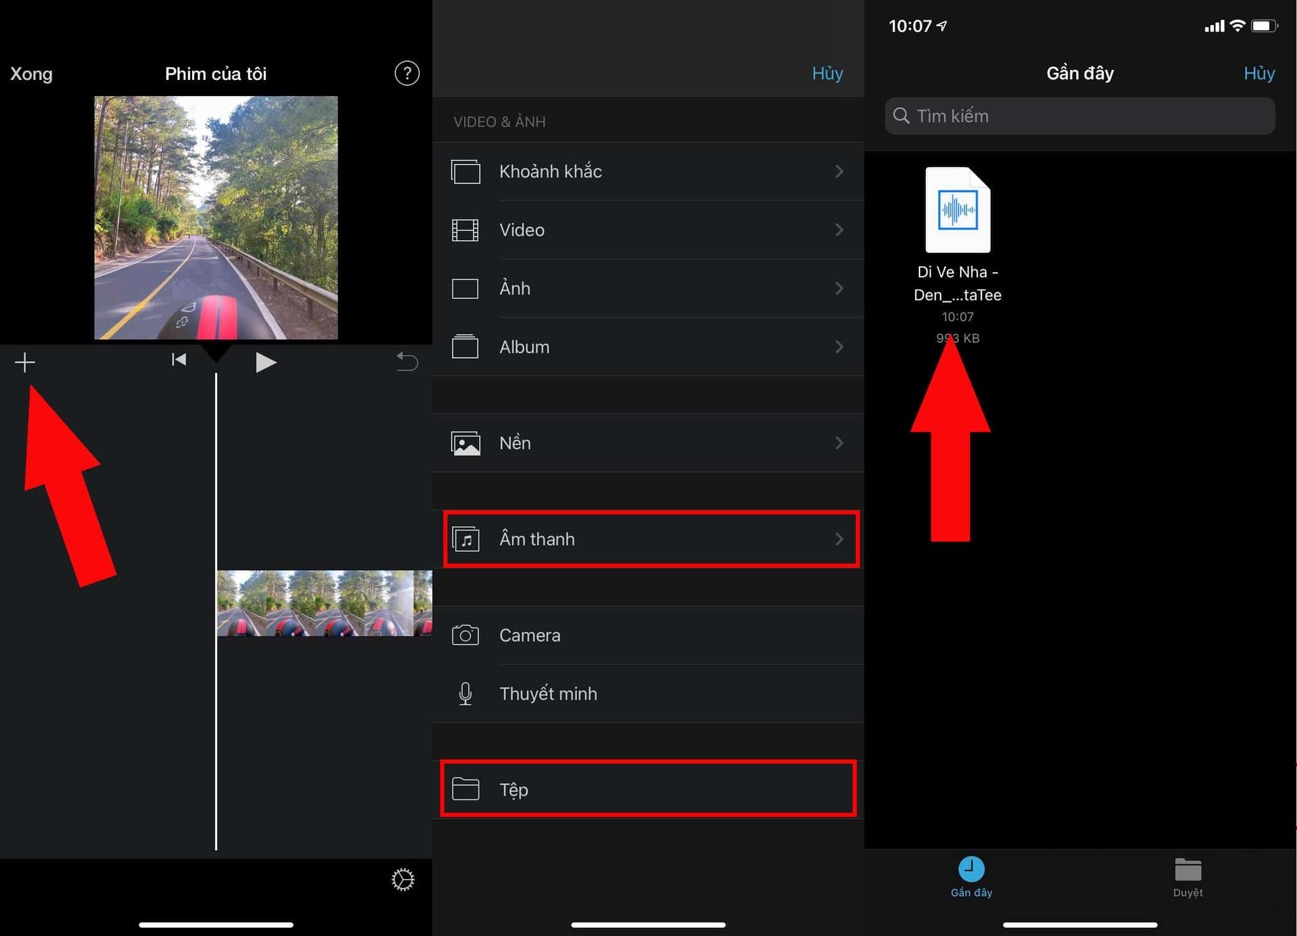Tap the Thuyết minh microphone icon
The image size is (1297, 936).
click(465, 694)
